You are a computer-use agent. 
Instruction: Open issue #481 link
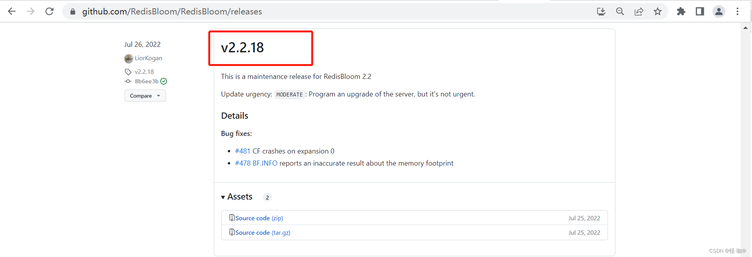(242, 151)
